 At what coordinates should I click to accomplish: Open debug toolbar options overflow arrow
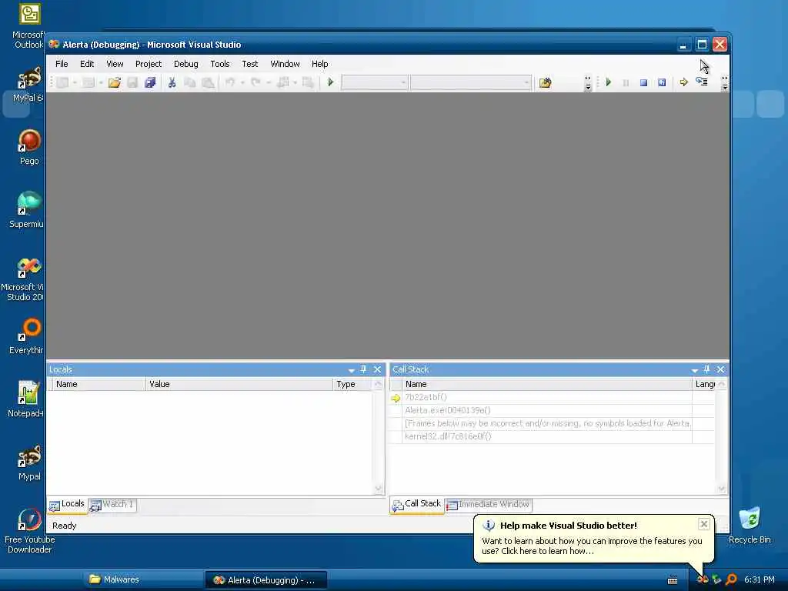point(725,83)
